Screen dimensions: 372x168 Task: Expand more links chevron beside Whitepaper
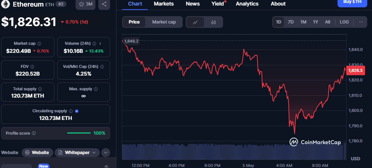coord(106,153)
